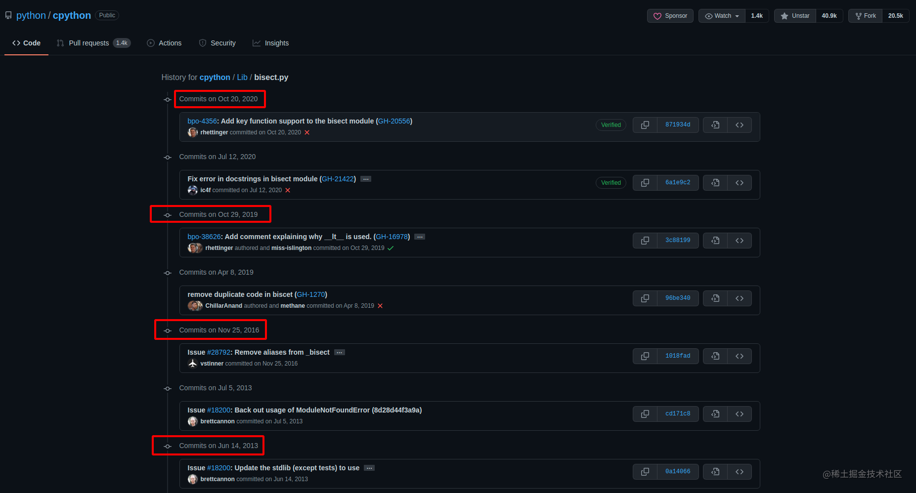Open the Verified badge on the Fix error in docstrings commit
The width and height of the screenshot is (916, 493).
pyautogui.click(x=611, y=183)
